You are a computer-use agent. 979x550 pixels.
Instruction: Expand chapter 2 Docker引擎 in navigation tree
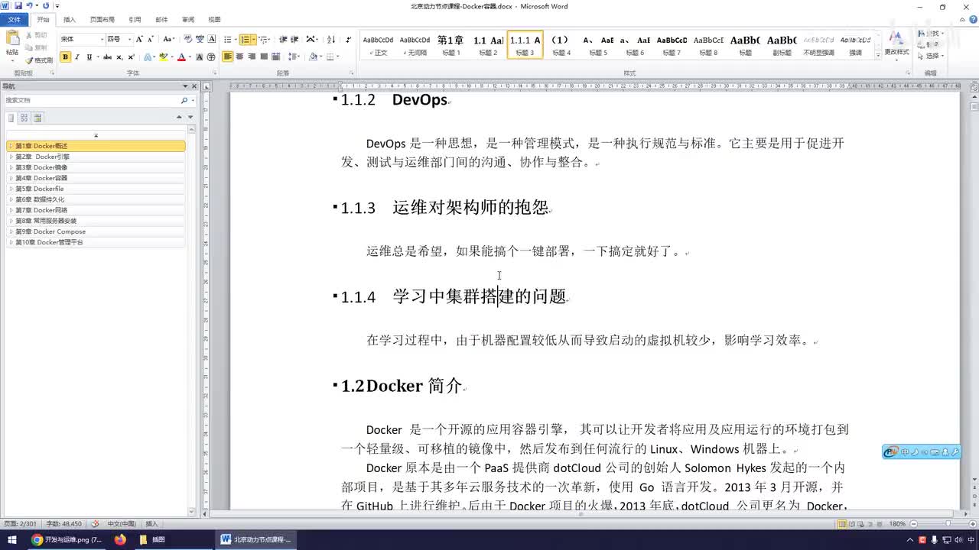[x=11, y=157]
